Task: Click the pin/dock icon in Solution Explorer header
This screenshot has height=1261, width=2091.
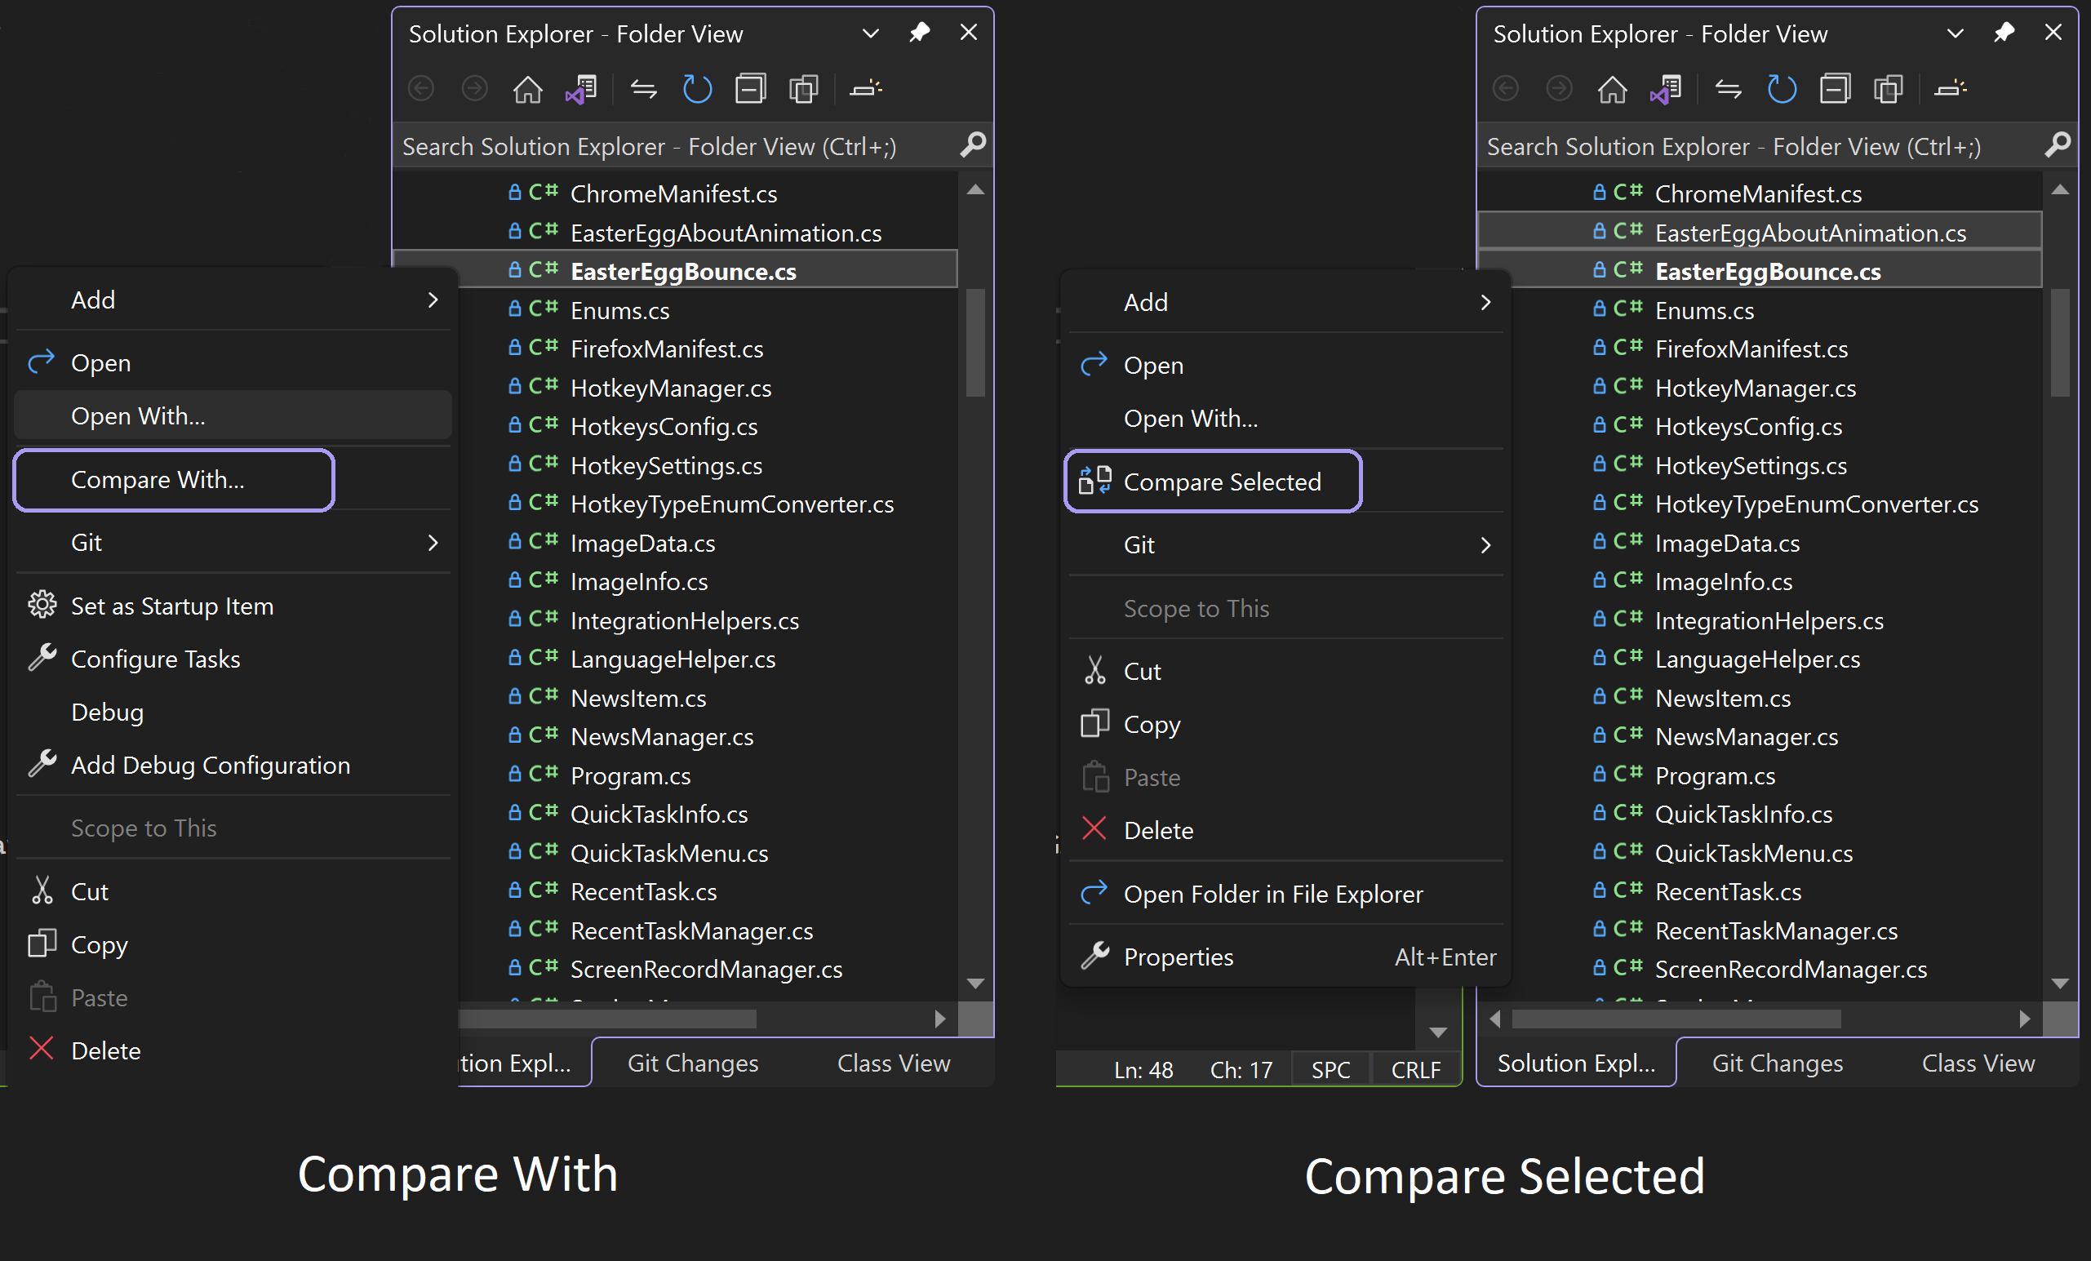Action: [920, 33]
